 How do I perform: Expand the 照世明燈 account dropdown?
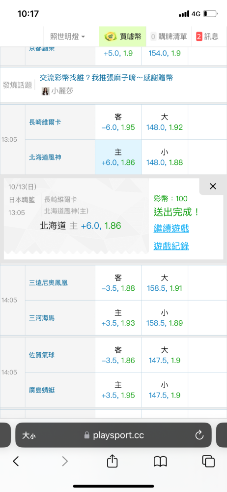click(67, 37)
